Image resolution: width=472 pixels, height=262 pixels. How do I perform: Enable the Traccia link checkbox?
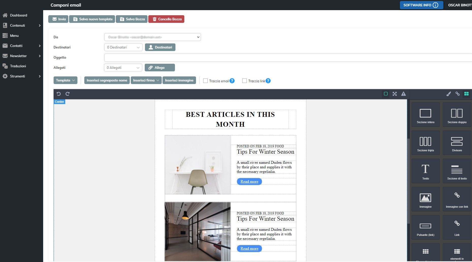(245, 81)
